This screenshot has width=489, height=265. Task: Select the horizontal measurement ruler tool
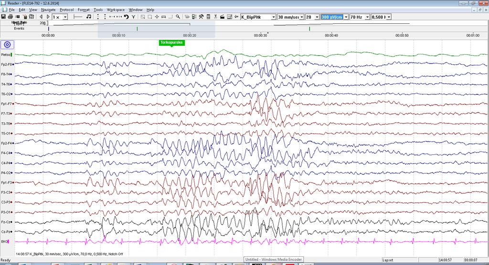coord(78,17)
